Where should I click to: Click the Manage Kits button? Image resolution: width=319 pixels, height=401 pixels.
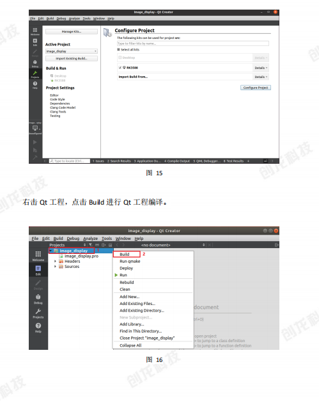point(72,32)
